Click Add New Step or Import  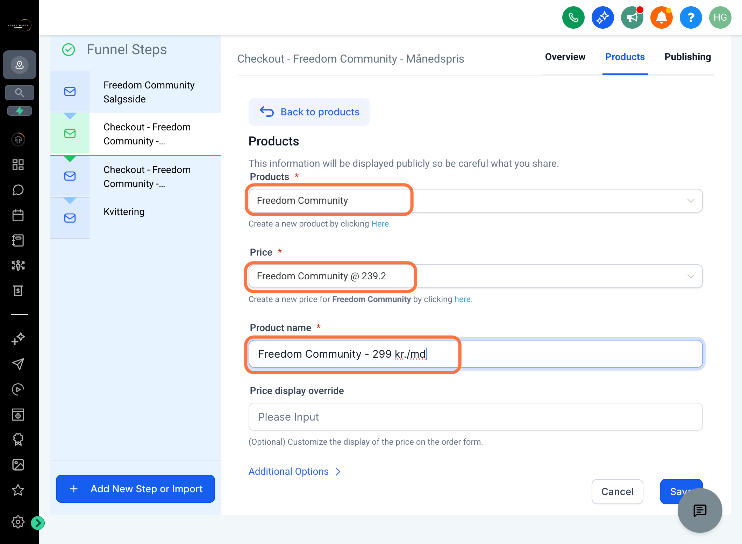coord(136,489)
